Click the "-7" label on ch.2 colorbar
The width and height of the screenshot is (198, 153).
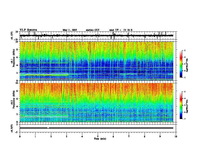click(184, 119)
